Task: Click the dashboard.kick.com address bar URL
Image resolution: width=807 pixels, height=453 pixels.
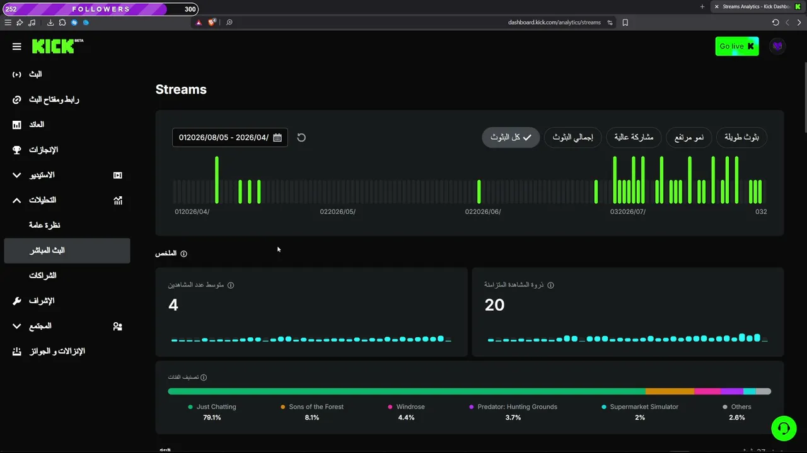Action: tap(554, 22)
